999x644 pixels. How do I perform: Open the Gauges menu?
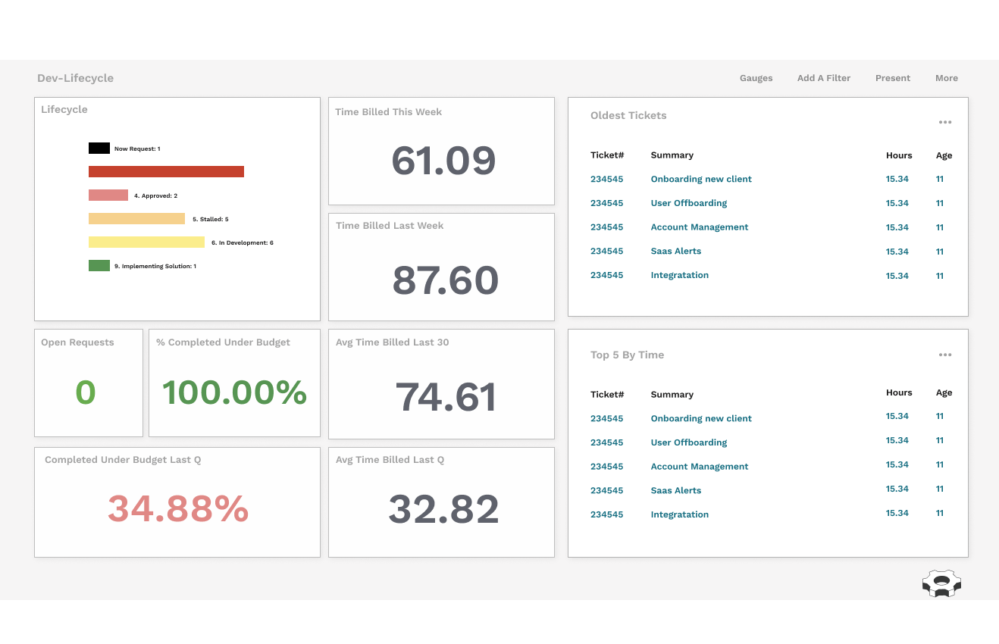(756, 78)
